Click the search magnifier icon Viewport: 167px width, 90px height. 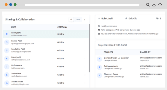(x=148, y=5)
